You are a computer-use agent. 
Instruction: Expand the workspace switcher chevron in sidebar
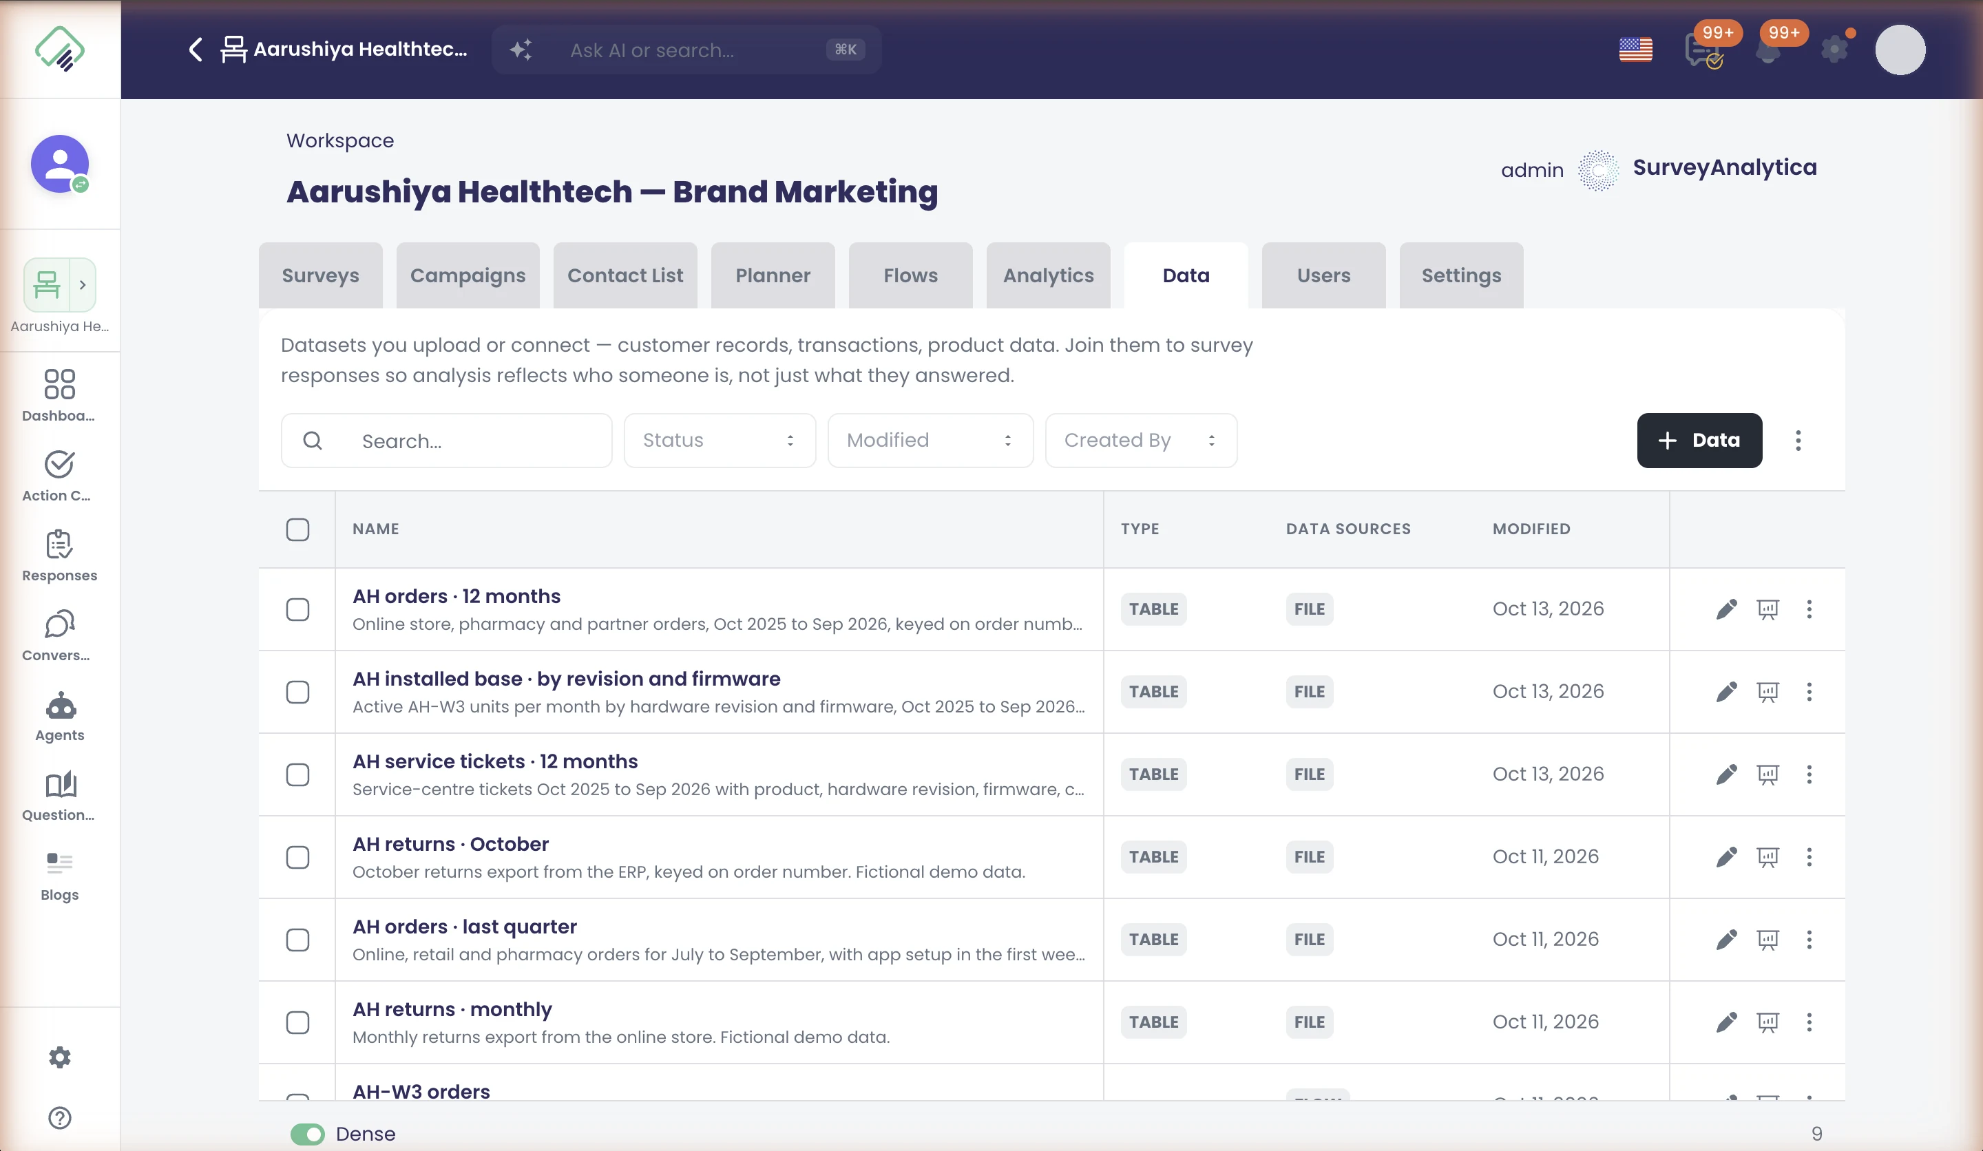pos(83,285)
